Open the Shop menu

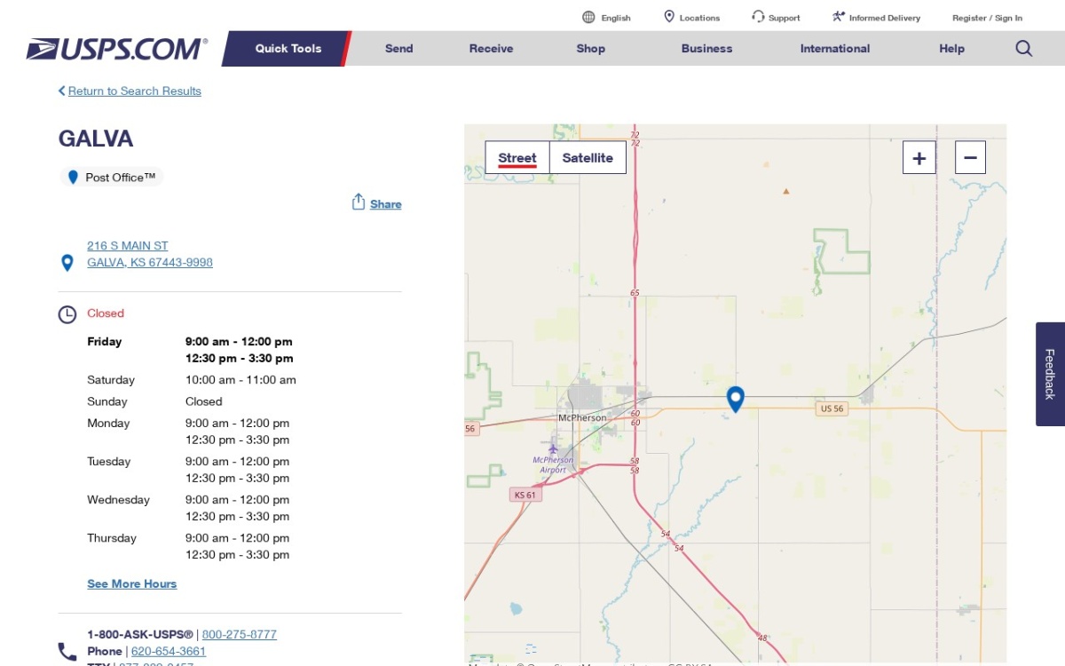(x=590, y=49)
